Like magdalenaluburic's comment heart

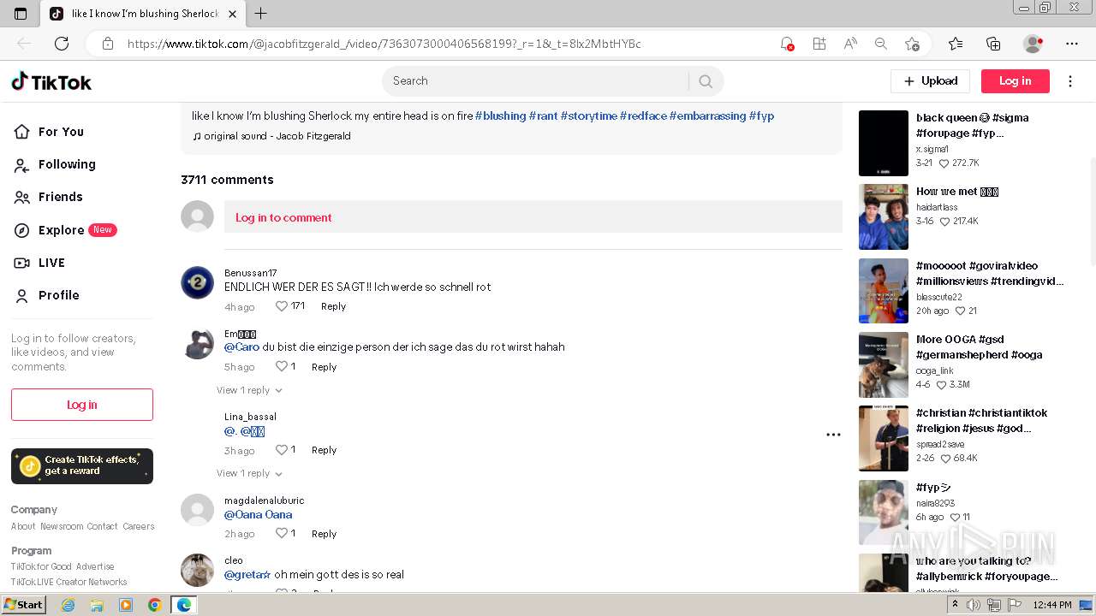(282, 533)
